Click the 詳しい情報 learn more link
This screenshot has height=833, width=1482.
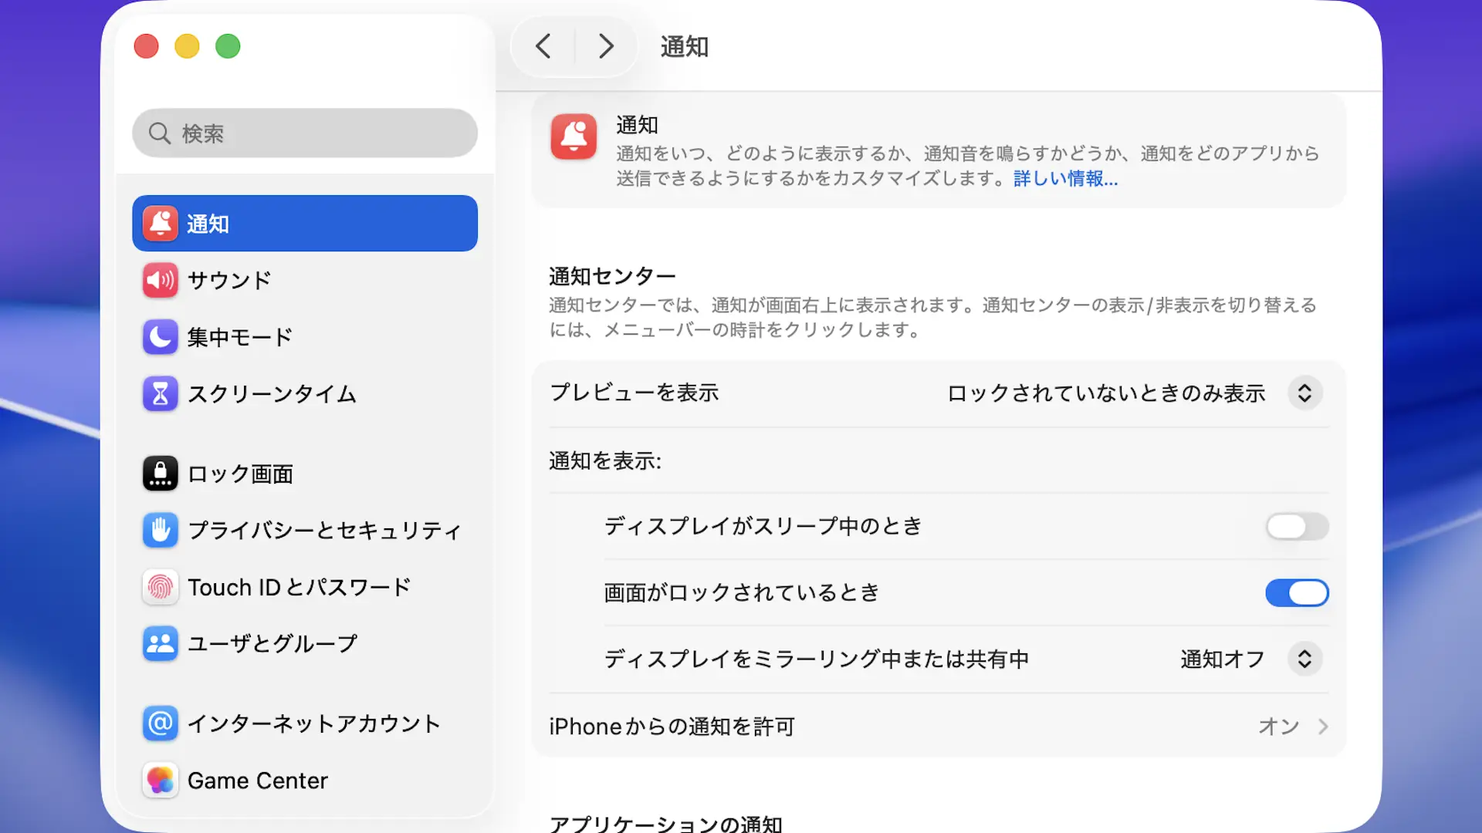tap(1065, 179)
